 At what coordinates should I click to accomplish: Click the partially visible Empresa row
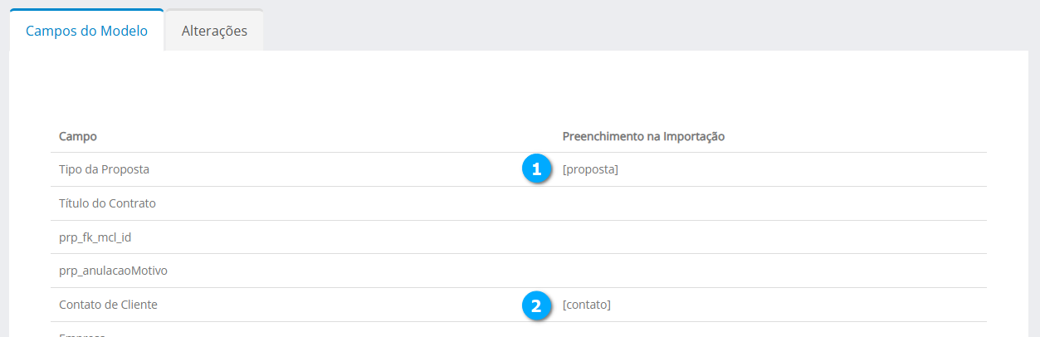(82, 334)
